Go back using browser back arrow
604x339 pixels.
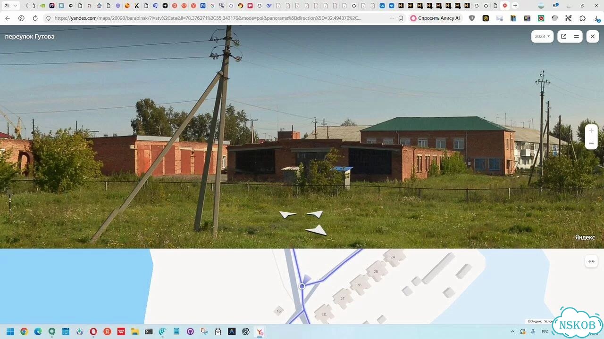7,18
